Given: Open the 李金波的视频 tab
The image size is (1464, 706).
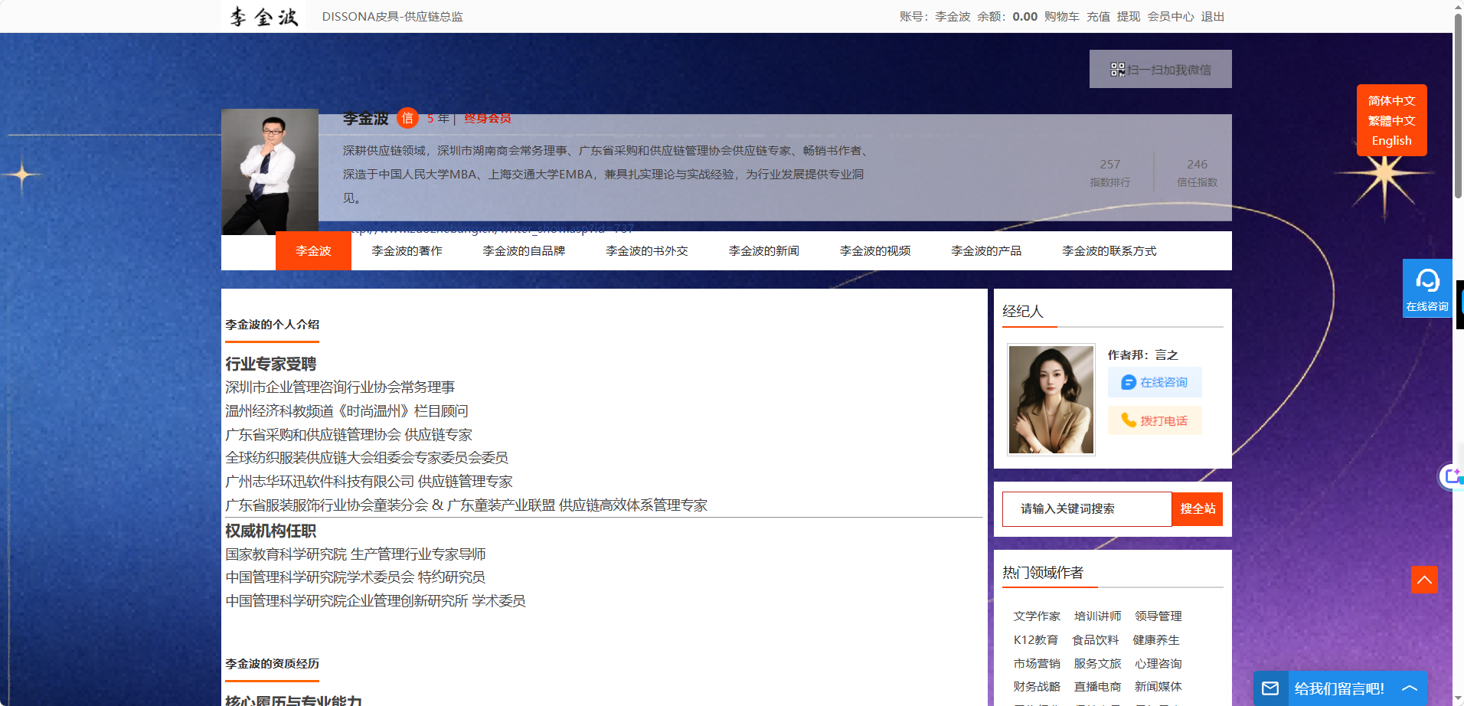Looking at the screenshot, I should click(874, 251).
